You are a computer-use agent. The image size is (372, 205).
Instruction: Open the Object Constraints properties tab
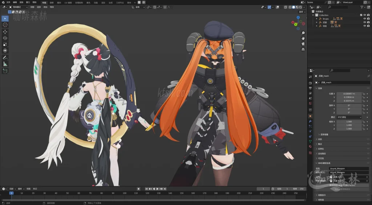pyautogui.click(x=310, y=137)
